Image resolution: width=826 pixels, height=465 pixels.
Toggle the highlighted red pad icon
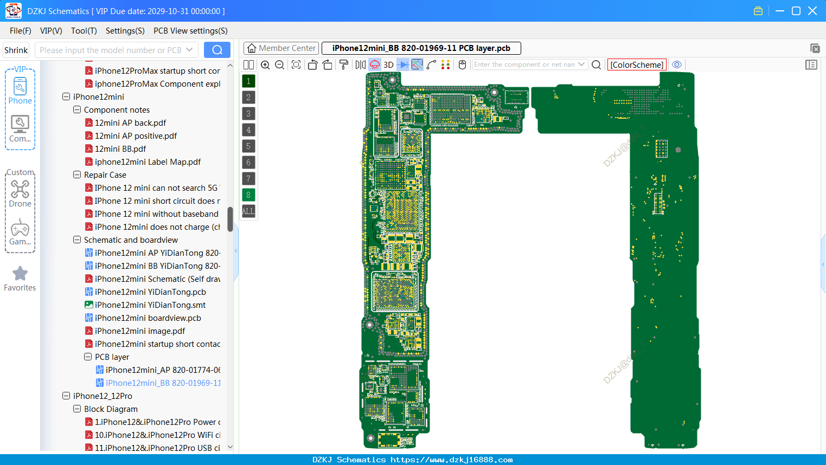375,64
